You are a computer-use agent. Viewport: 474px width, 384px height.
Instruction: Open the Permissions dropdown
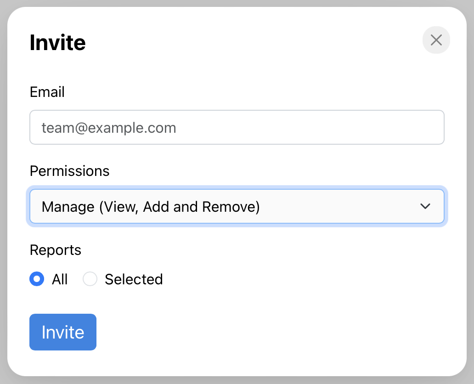pos(237,207)
